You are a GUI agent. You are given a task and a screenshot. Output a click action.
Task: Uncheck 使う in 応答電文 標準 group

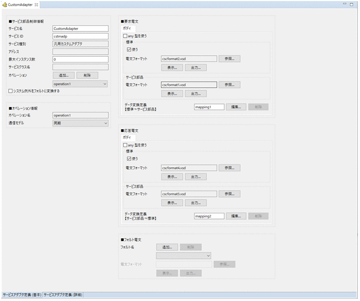click(x=129, y=158)
